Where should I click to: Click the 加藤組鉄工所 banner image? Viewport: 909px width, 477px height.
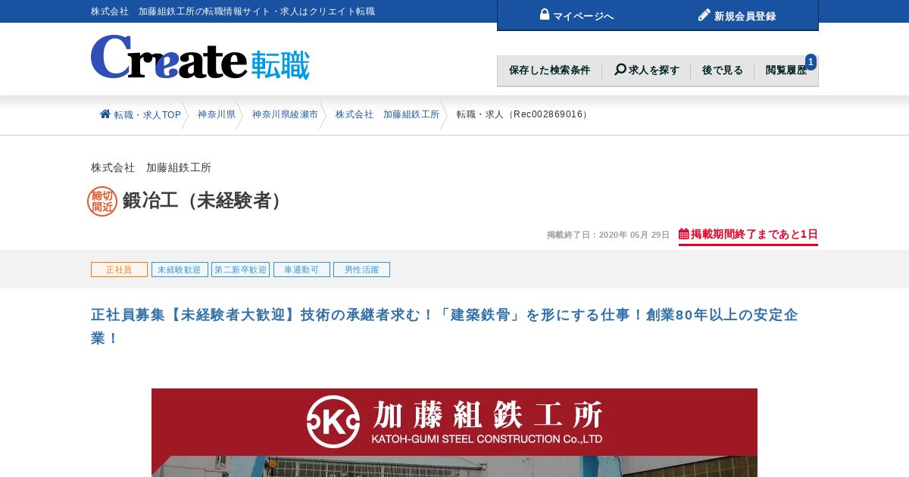coord(454,432)
